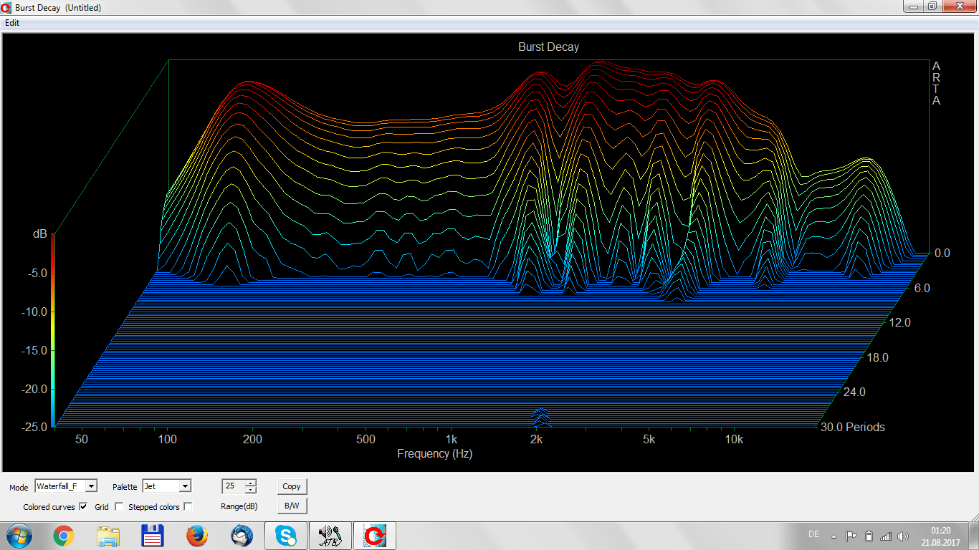Screen dimensions: 979x550
Task: Show hidden tray icons arrow
Action: click(834, 536)
